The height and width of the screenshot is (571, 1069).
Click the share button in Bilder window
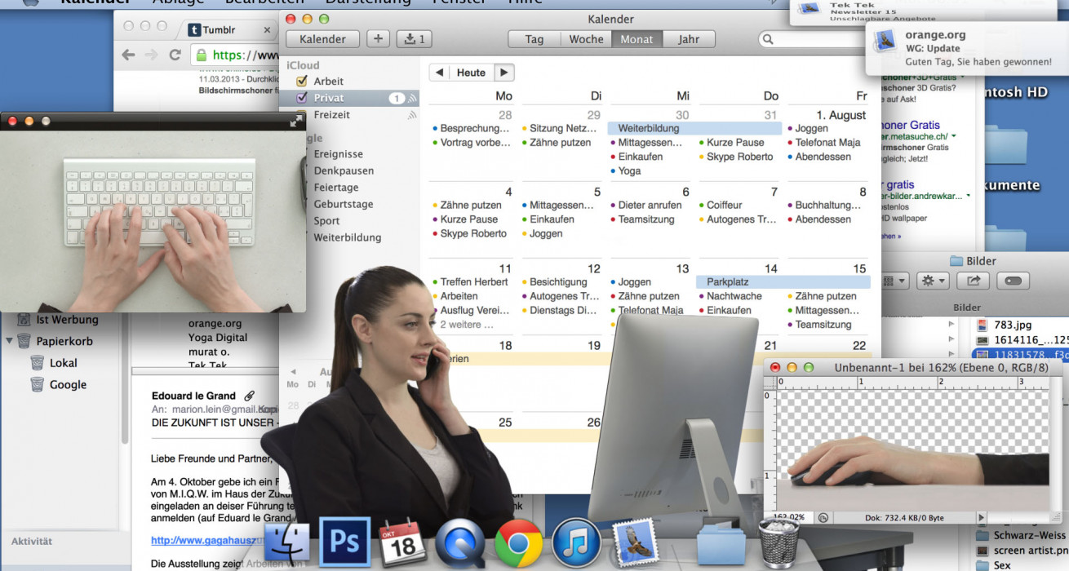click(974, 281)
